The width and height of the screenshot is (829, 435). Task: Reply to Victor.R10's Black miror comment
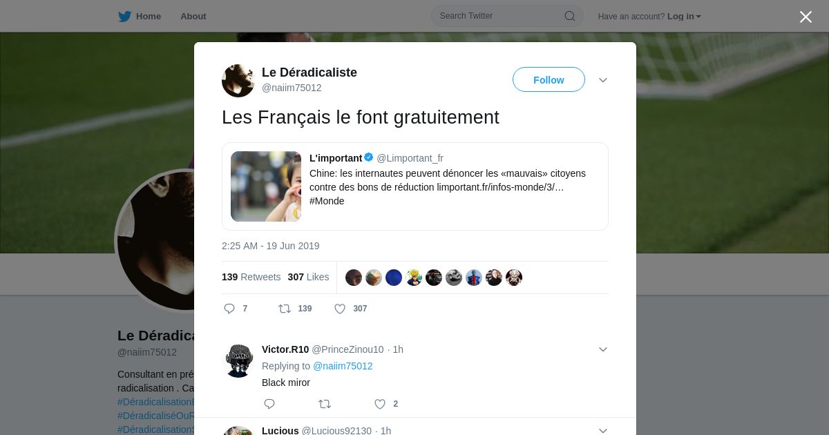pos(269,404)
